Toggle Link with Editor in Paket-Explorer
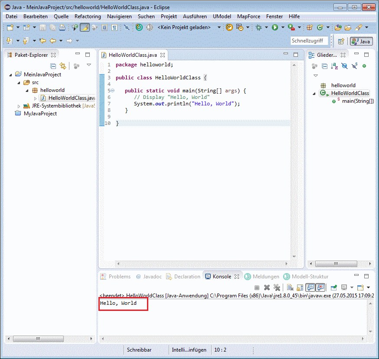This screenshot has width=379, height=359. tap(63, 66)
